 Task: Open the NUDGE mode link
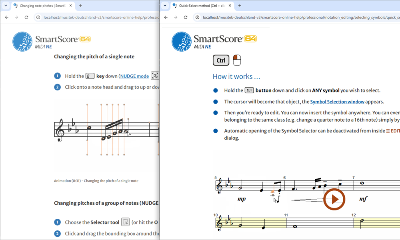pos(134,76)
